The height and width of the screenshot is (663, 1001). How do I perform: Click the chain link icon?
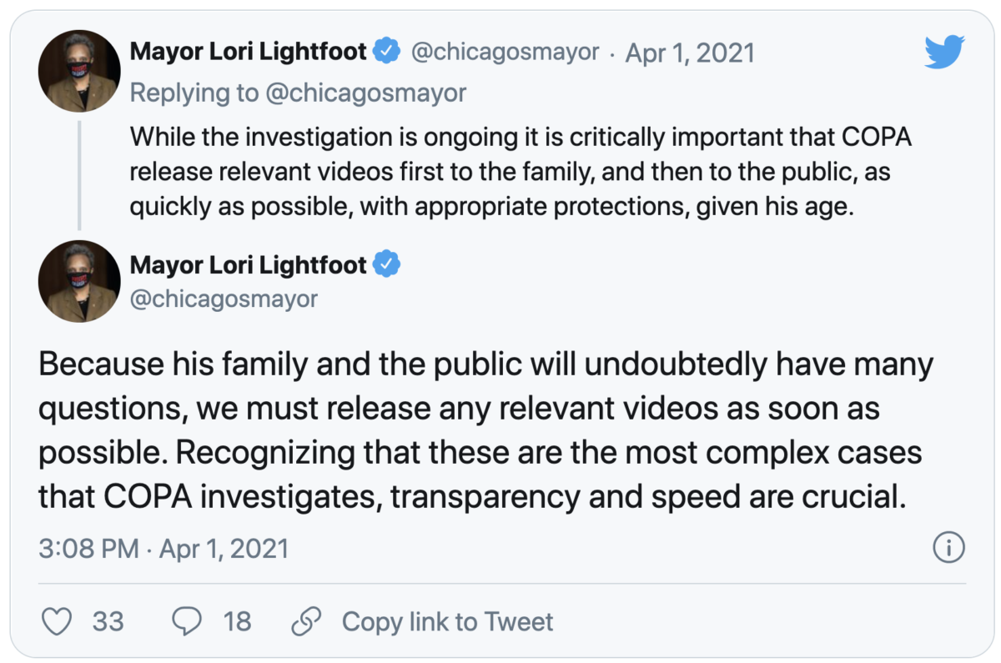point(307,621)
